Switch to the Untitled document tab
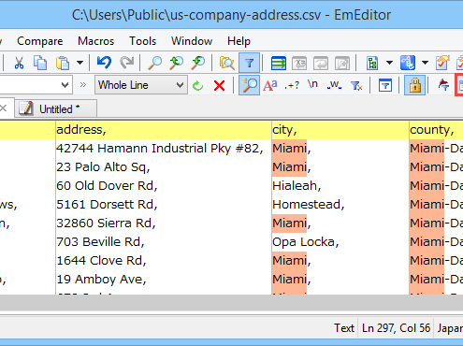The width and height of the screenshot is (463, 346). [56, 108]
